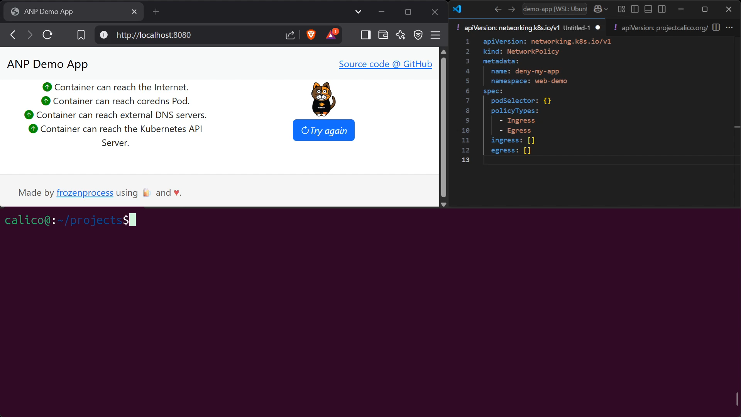Toggle VS Code bottom panel
741x417 pixels.
pyautogui.click(x=648, y=9)
